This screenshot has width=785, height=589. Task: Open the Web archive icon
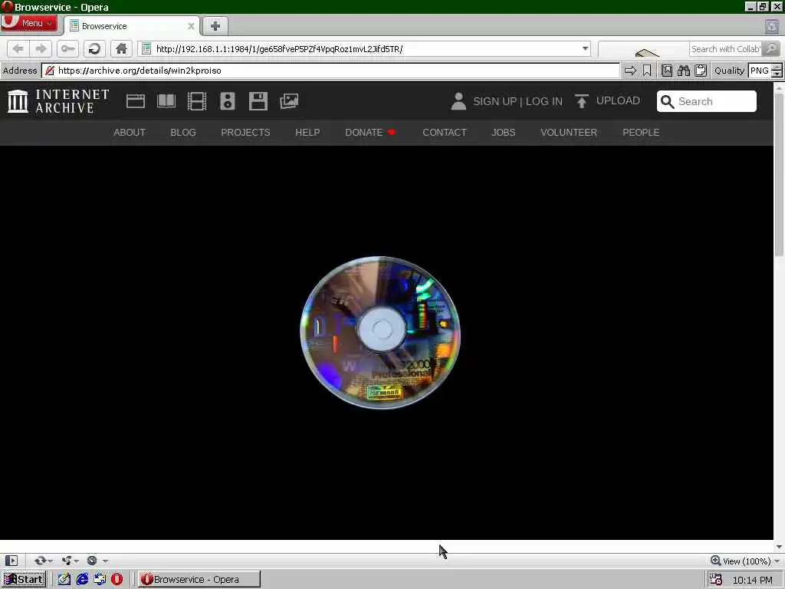(136, 101)
